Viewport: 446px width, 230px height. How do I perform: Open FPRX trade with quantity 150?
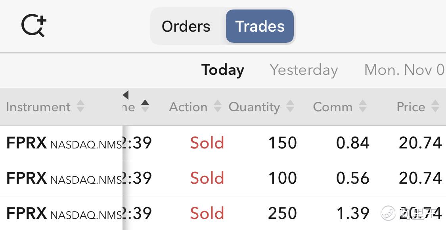(x=223, y=143)
